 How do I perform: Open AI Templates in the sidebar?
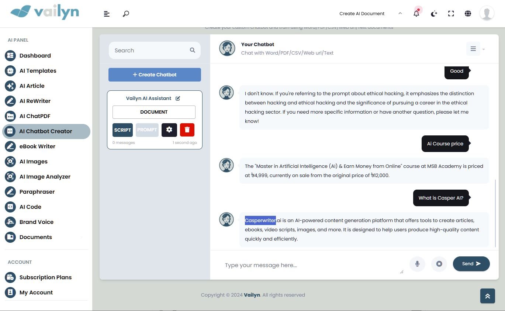click(x=38, y=71)
